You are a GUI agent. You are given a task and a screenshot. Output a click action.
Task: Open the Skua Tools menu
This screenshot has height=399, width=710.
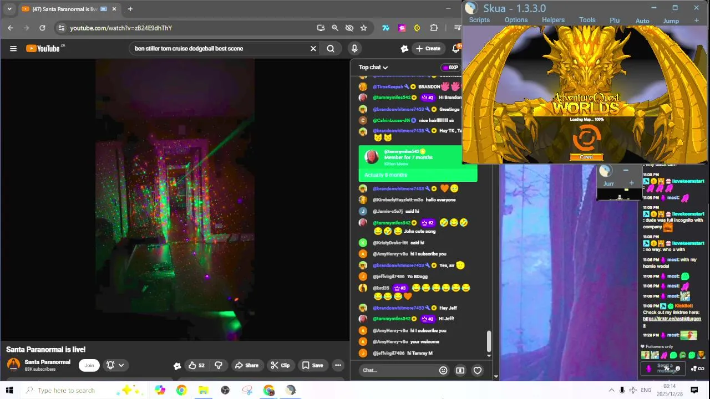pos(587,20)
